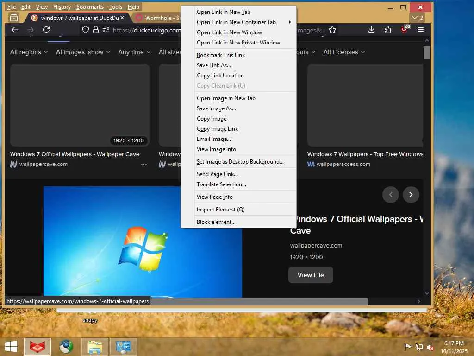Open wallpapercave.com link in detail panel

pos(316,246)
